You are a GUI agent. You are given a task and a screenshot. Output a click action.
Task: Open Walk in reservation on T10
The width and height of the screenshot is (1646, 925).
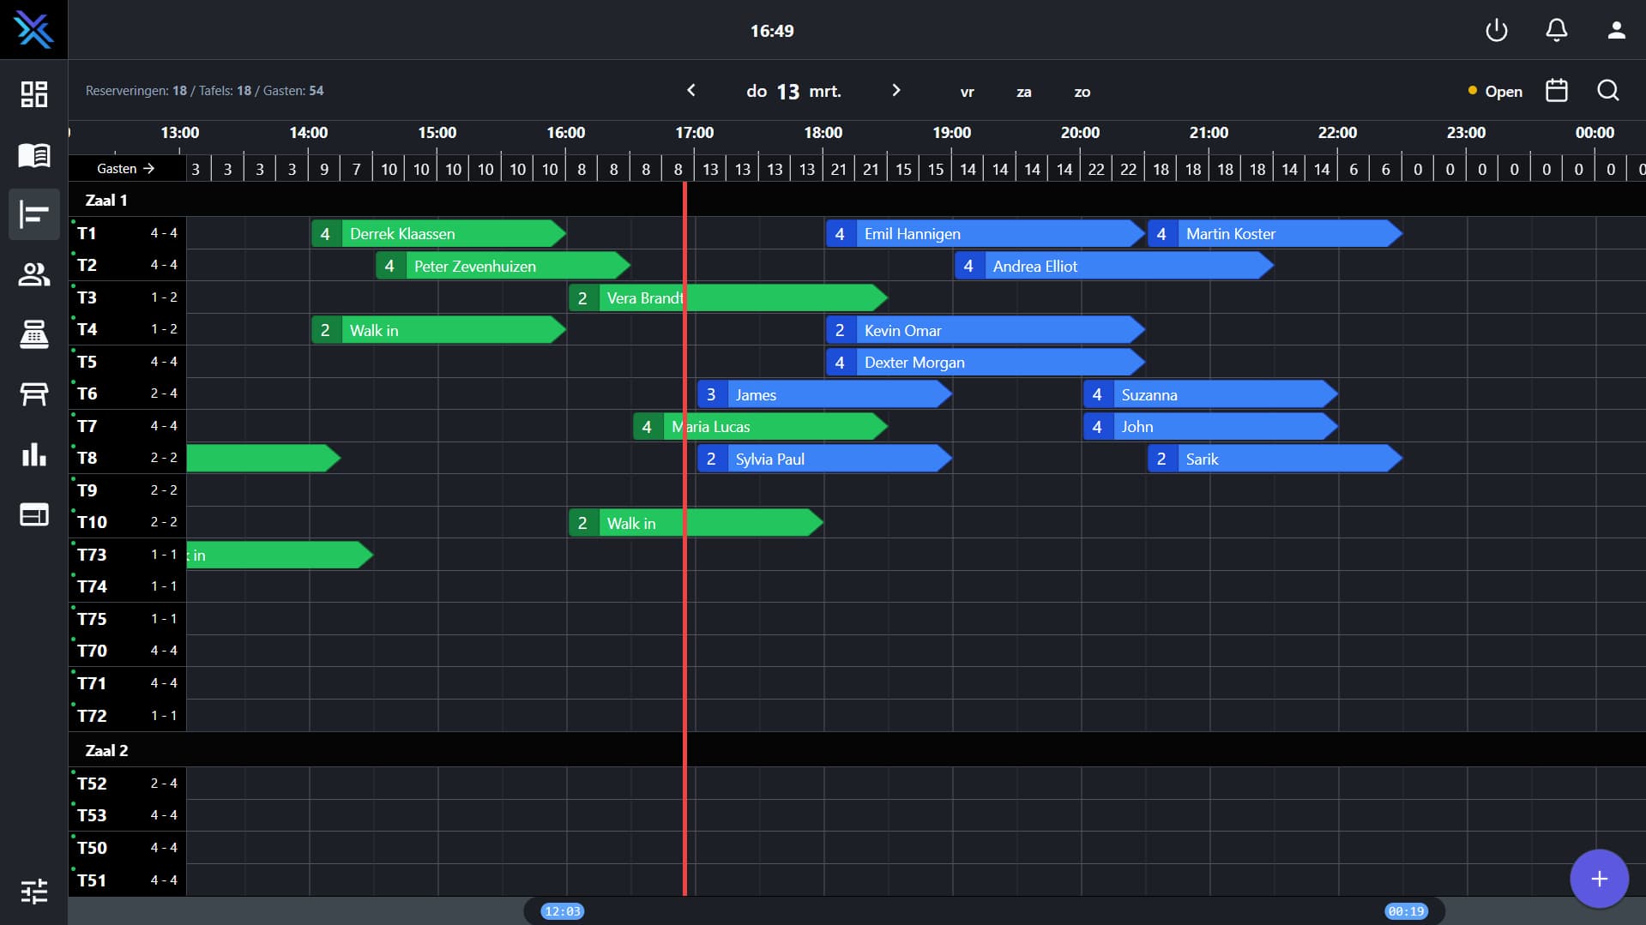click(x=696, y=523)
